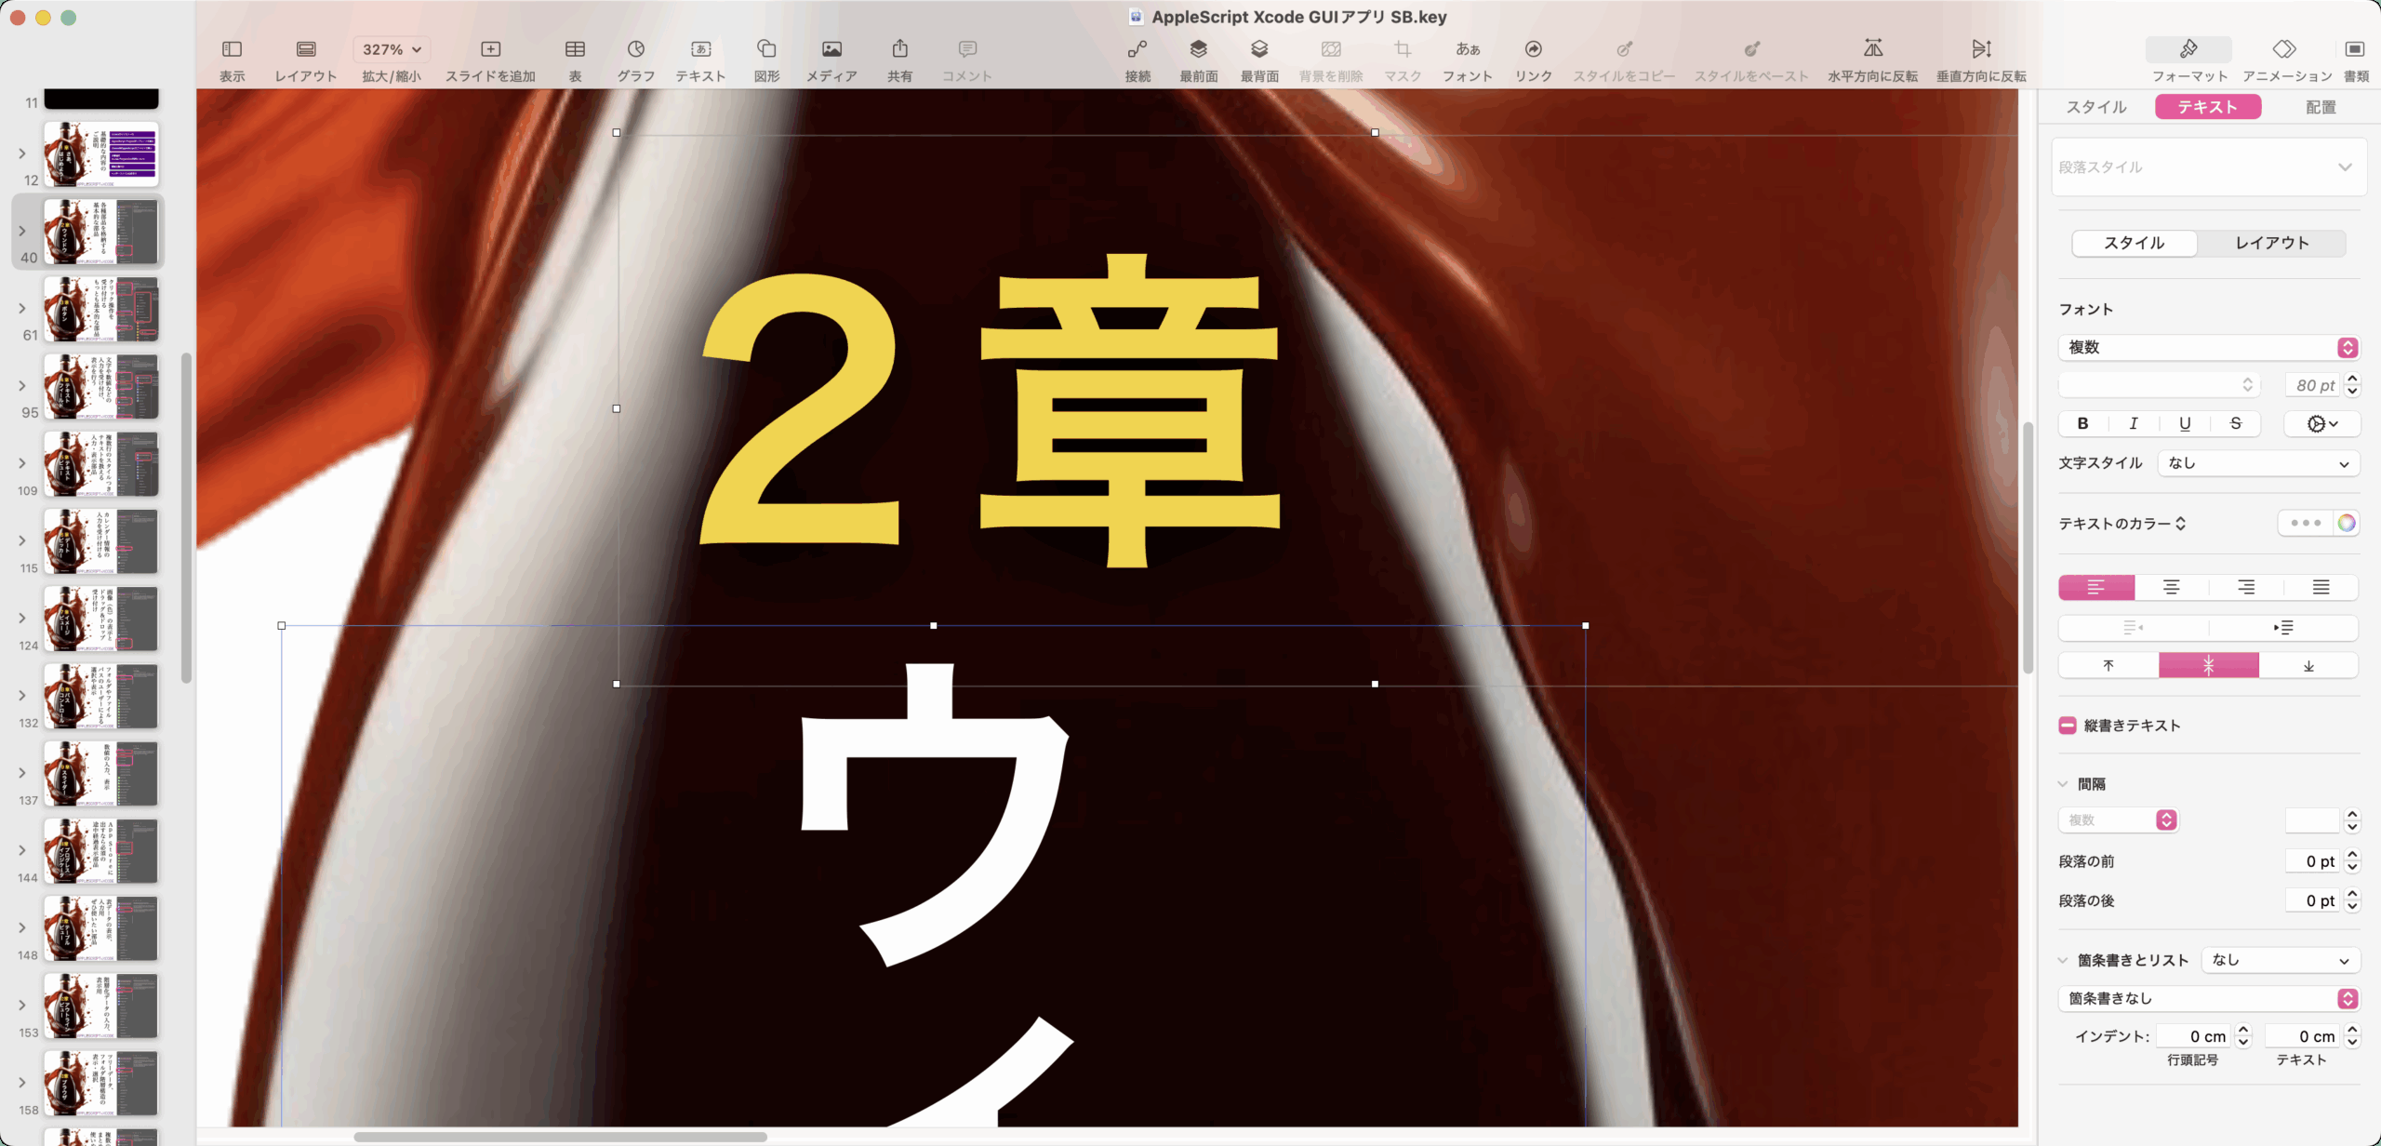2381x1146 pixels.
Task: Open the 箇条書きなし popup
Action: point(2209,999)
